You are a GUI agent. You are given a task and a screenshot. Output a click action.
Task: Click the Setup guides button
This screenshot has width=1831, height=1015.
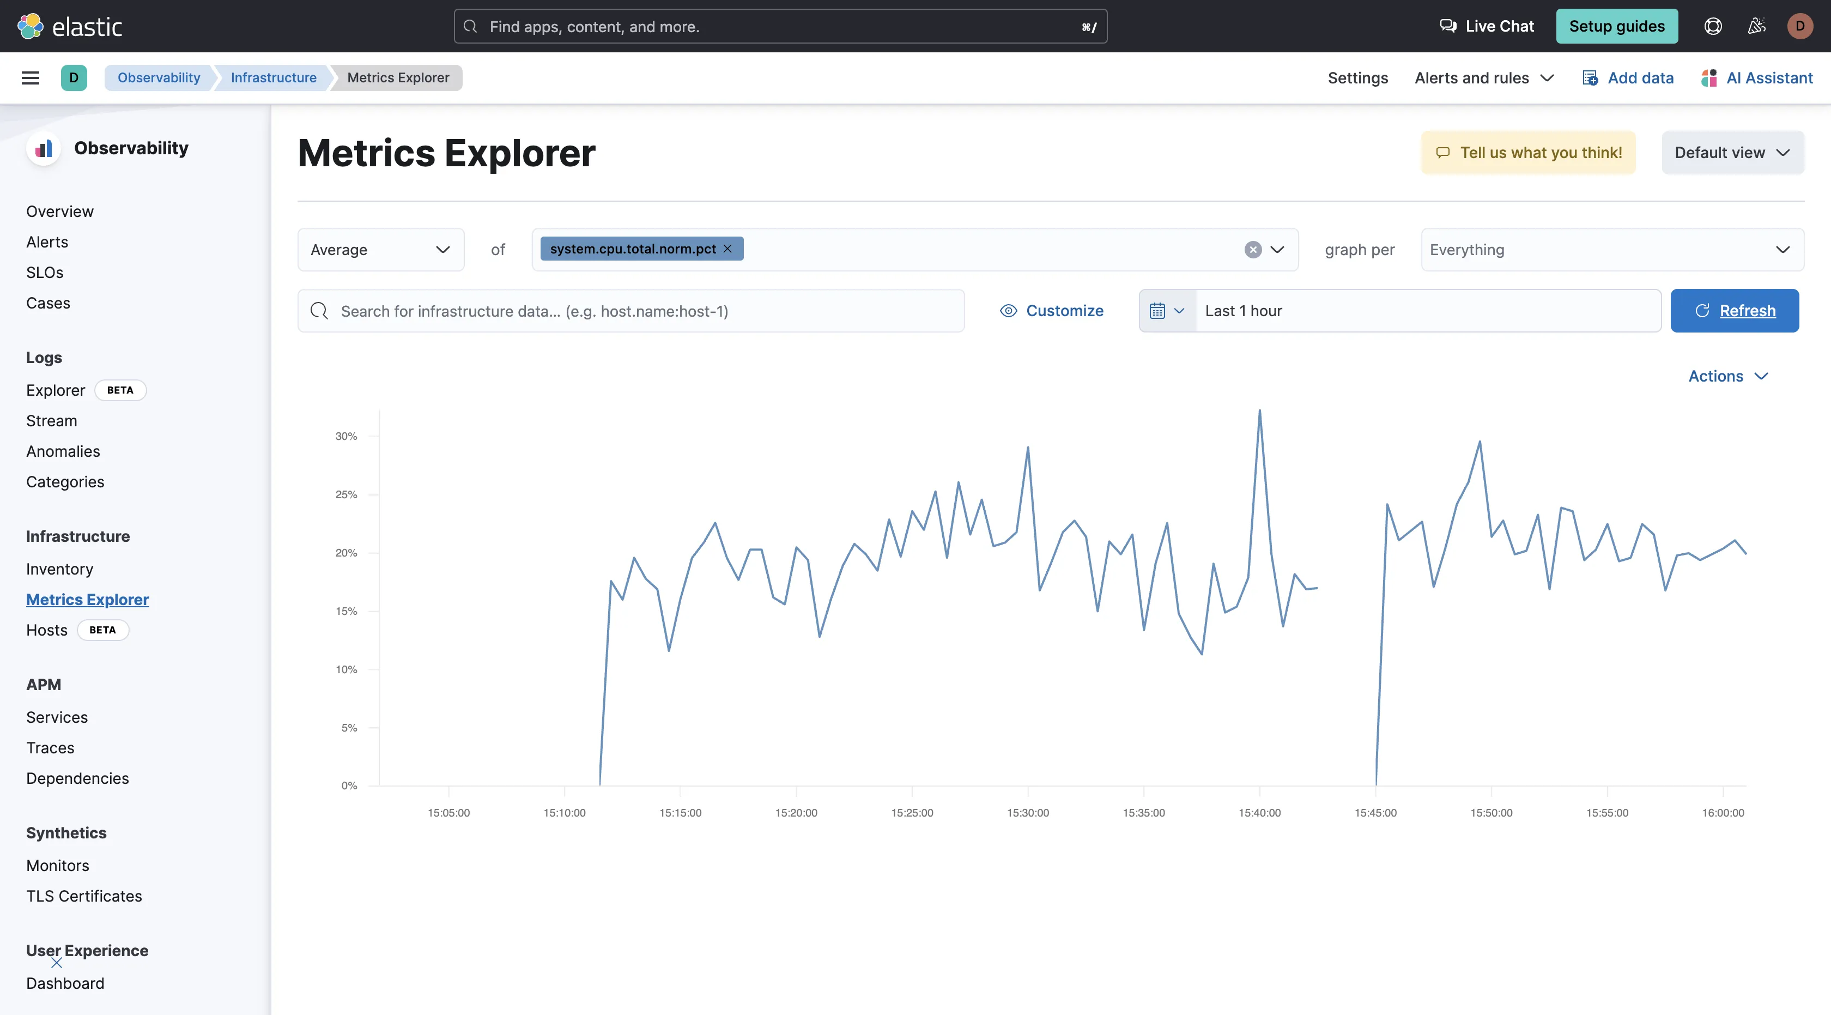coord(1616,25)
